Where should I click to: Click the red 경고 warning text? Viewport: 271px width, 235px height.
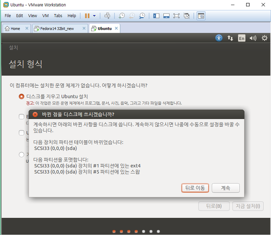coord(30,103)
